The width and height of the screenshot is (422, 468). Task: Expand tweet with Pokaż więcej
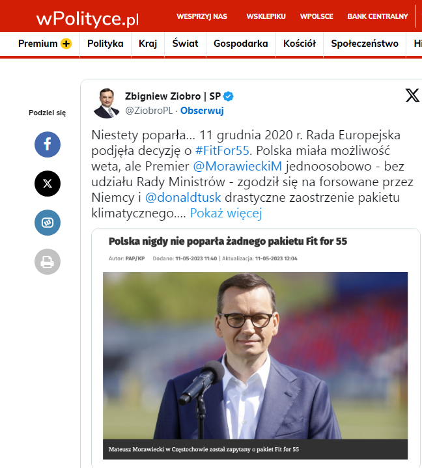click(x=226, y=213)
